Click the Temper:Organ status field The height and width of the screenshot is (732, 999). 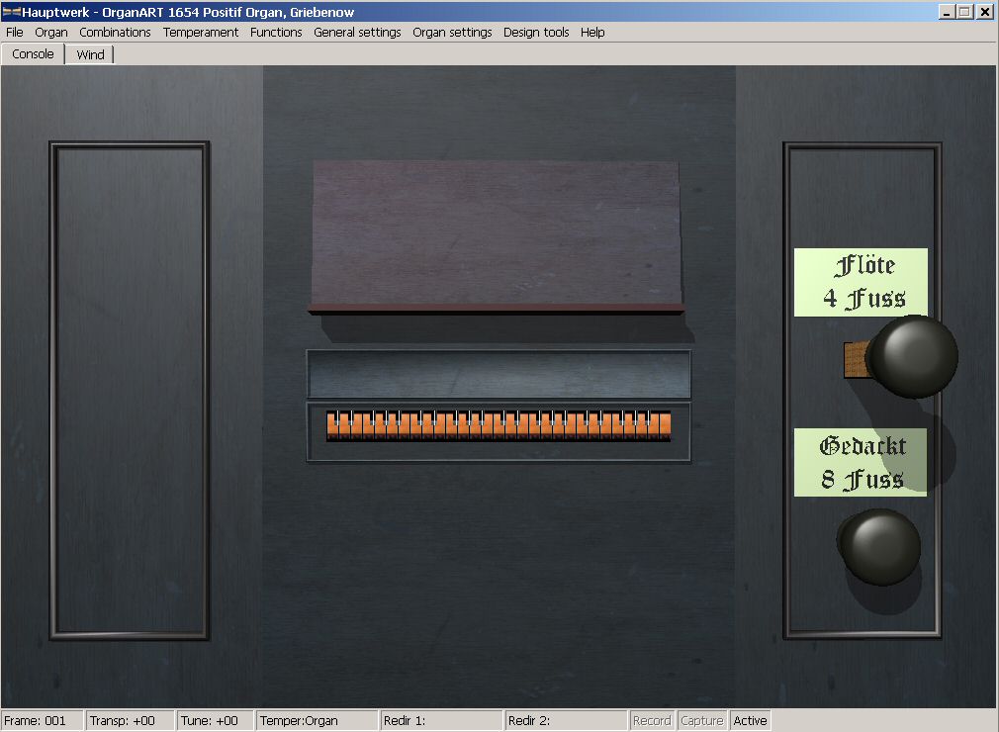click(x=317, y=721)
